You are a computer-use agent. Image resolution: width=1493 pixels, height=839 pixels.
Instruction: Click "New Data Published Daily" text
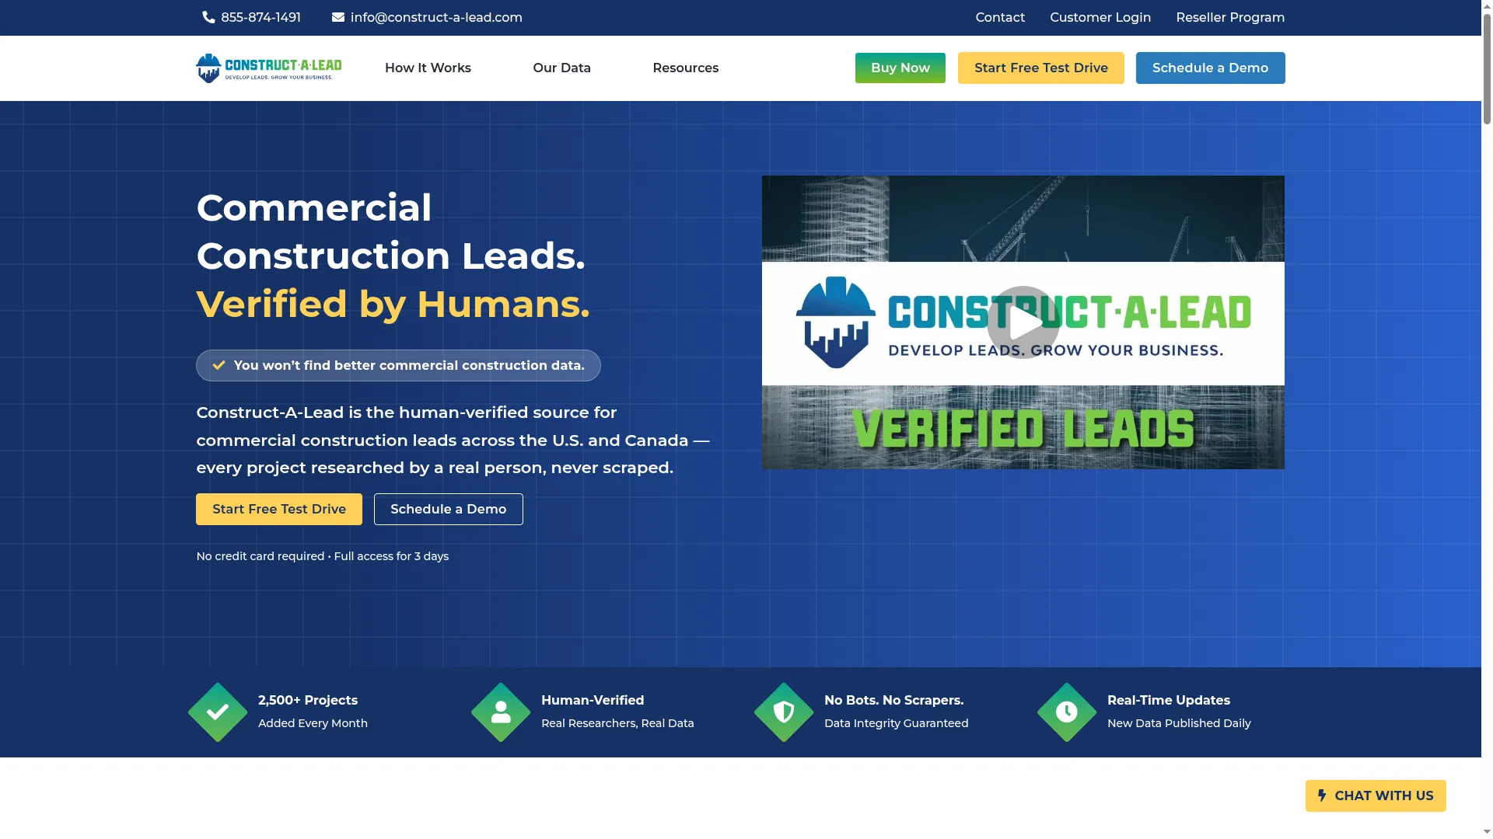pyautogui.click(x=1179, y=723)
